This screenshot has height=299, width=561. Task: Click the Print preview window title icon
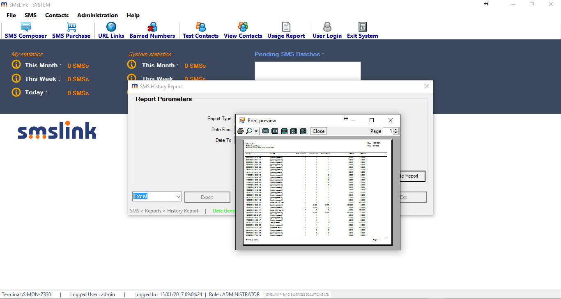tap(242, 120)
